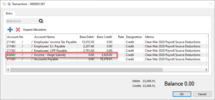Viewport: 215px width, 100px height.
Task: Click the 15,010.39 debit cell
Action: tap(86, 42)
